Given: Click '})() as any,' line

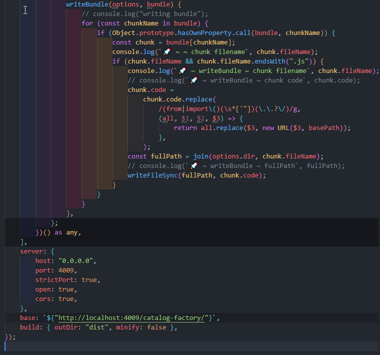Looking at the screenshot, I should (58, 232).
